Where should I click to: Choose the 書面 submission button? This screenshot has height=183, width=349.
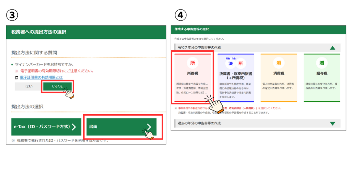121,127
